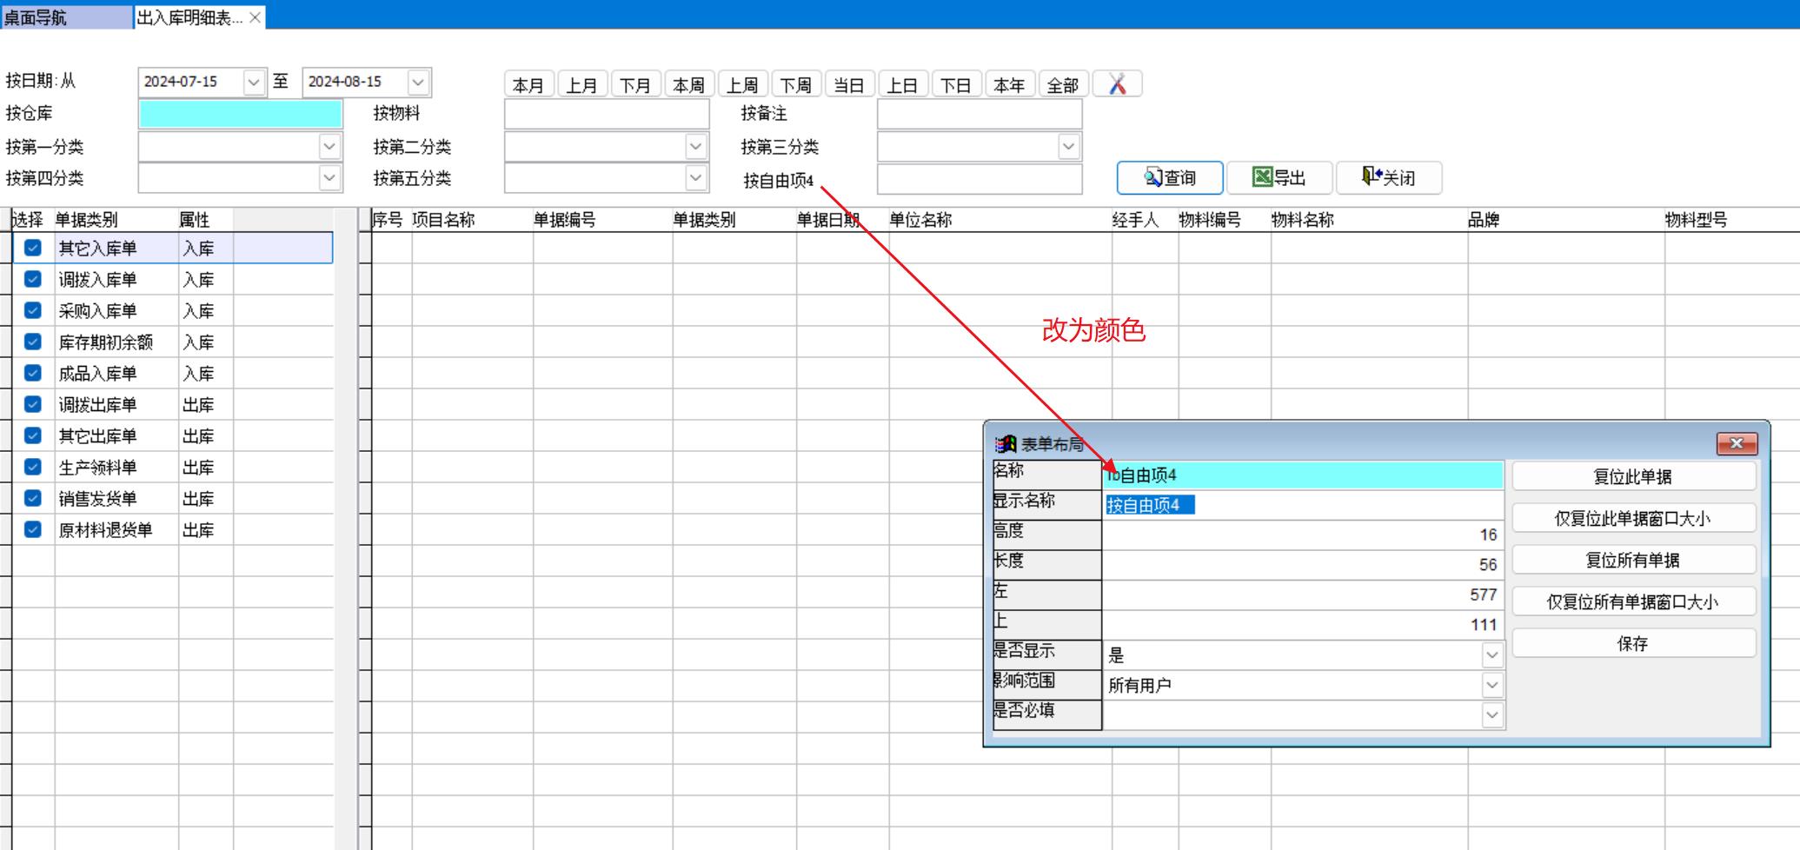Open the start date dropdown calendar
The image size is (1800, 850).
pos(253,83)
